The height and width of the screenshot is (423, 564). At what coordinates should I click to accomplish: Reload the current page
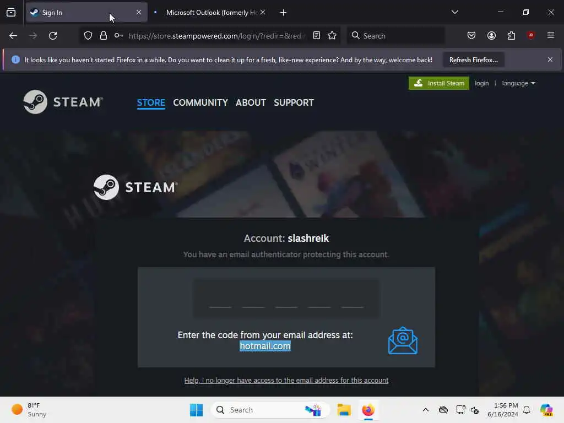coord(53,36)
